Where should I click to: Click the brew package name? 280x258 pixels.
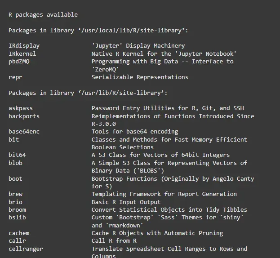(15, 194)
